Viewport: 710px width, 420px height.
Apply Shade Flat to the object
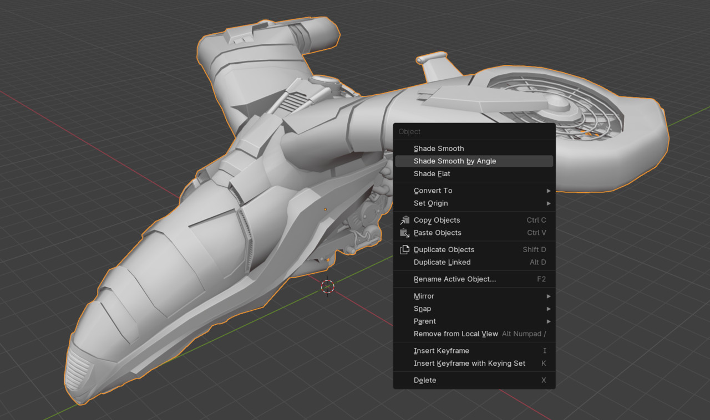coord(474,174)
